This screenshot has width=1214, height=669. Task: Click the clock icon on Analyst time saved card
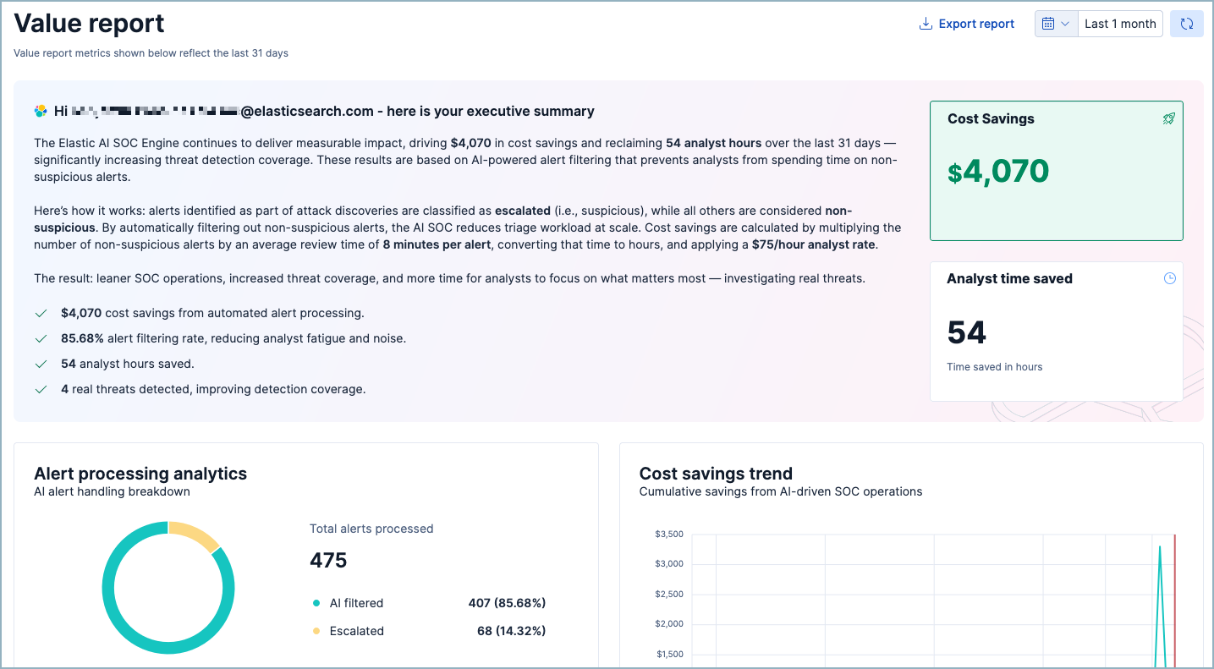(x=1169, y=277)
